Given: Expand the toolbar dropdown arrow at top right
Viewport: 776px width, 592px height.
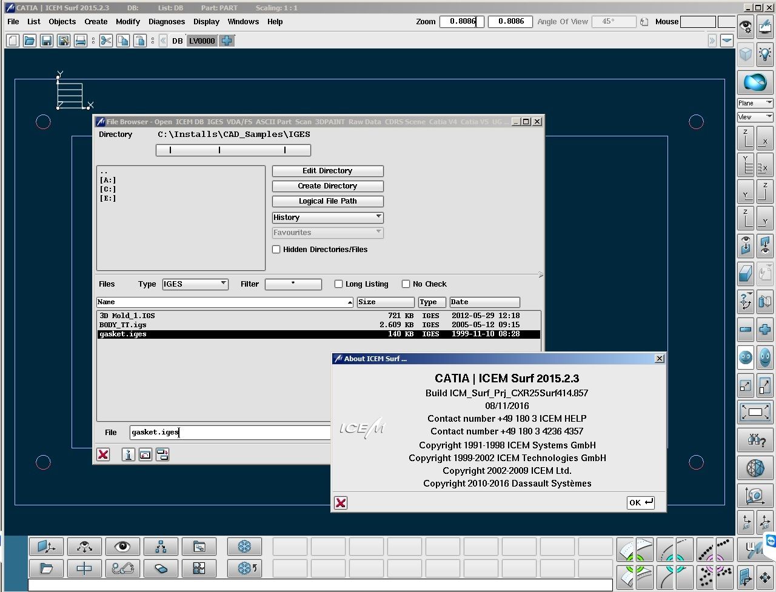Looking at the screenshot, I should (727, 41).
